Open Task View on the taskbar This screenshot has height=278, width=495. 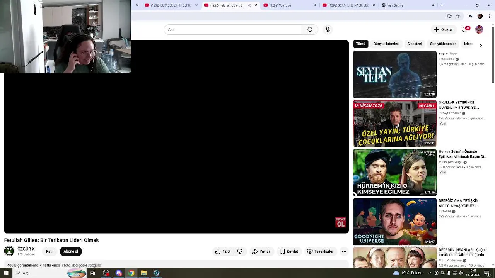[x=93, y=273]
